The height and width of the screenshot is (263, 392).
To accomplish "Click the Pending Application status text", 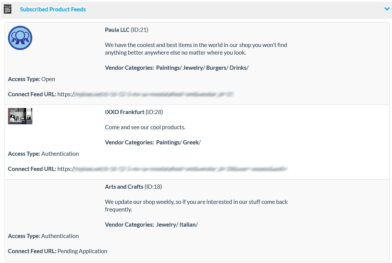I will [x=82, y=251].
